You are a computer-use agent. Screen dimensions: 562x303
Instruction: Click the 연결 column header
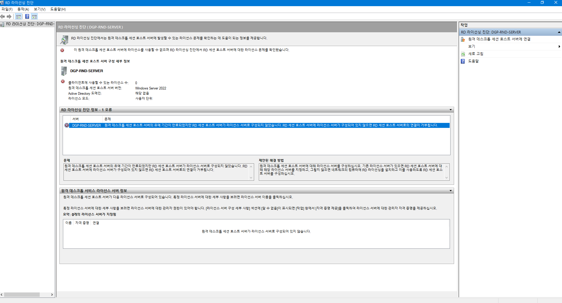pos(96,223)
